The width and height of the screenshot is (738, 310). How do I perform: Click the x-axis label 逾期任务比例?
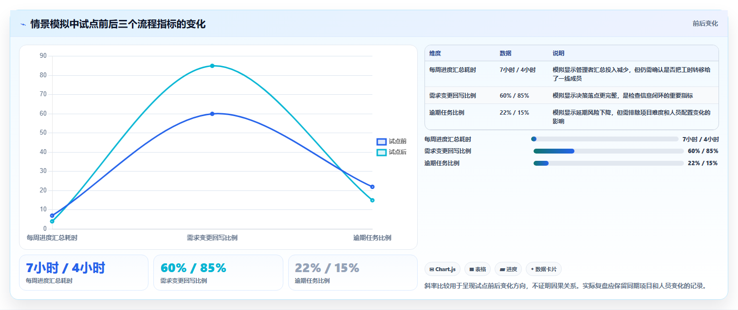coord(372,238)
